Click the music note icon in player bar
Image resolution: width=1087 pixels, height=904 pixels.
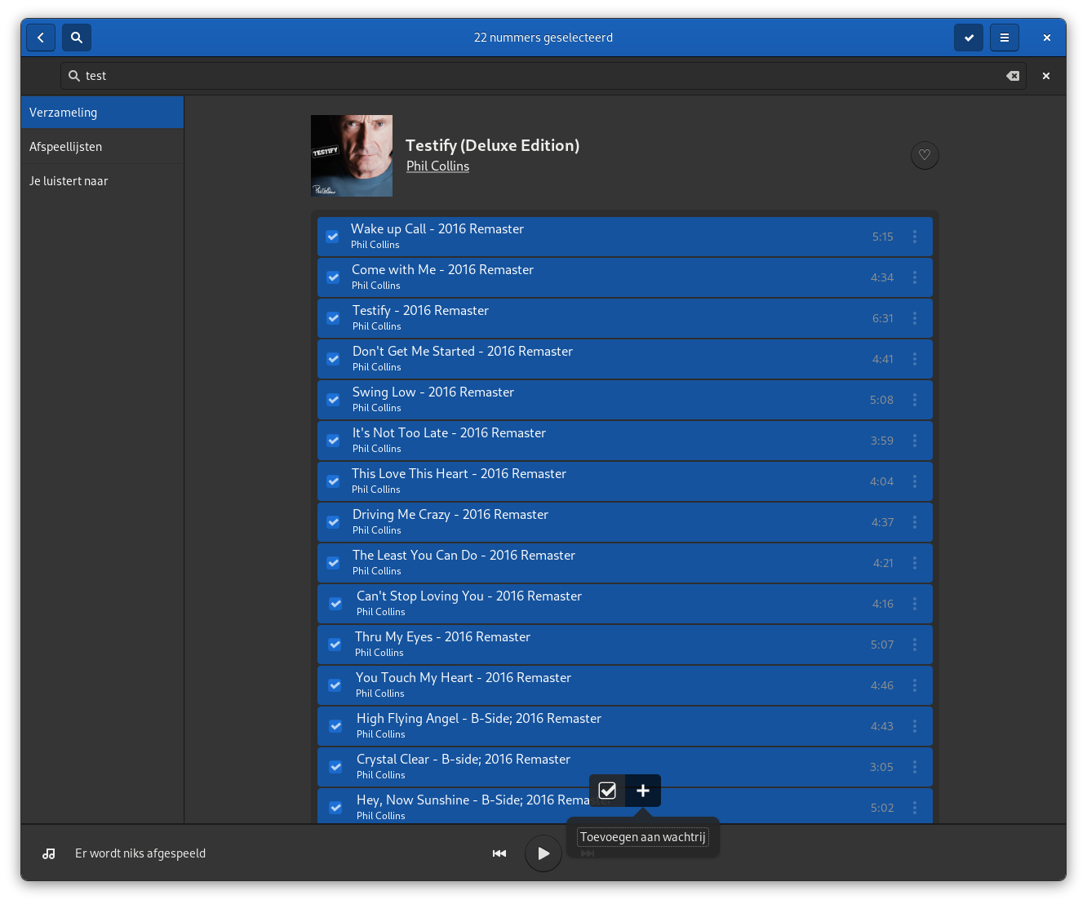point(49,853)
